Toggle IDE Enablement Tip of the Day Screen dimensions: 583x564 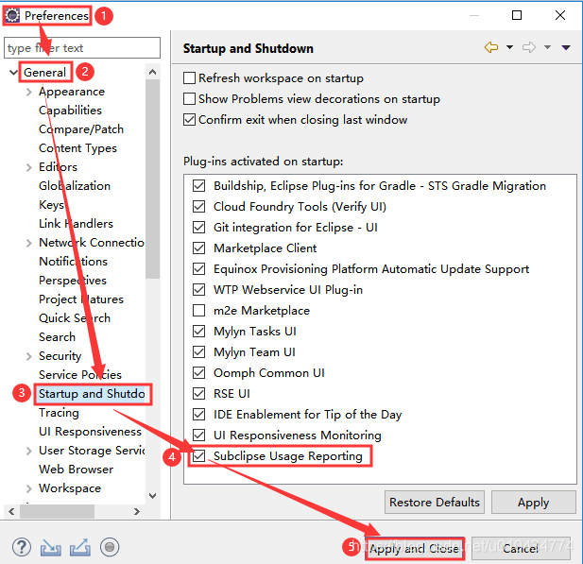199,414
